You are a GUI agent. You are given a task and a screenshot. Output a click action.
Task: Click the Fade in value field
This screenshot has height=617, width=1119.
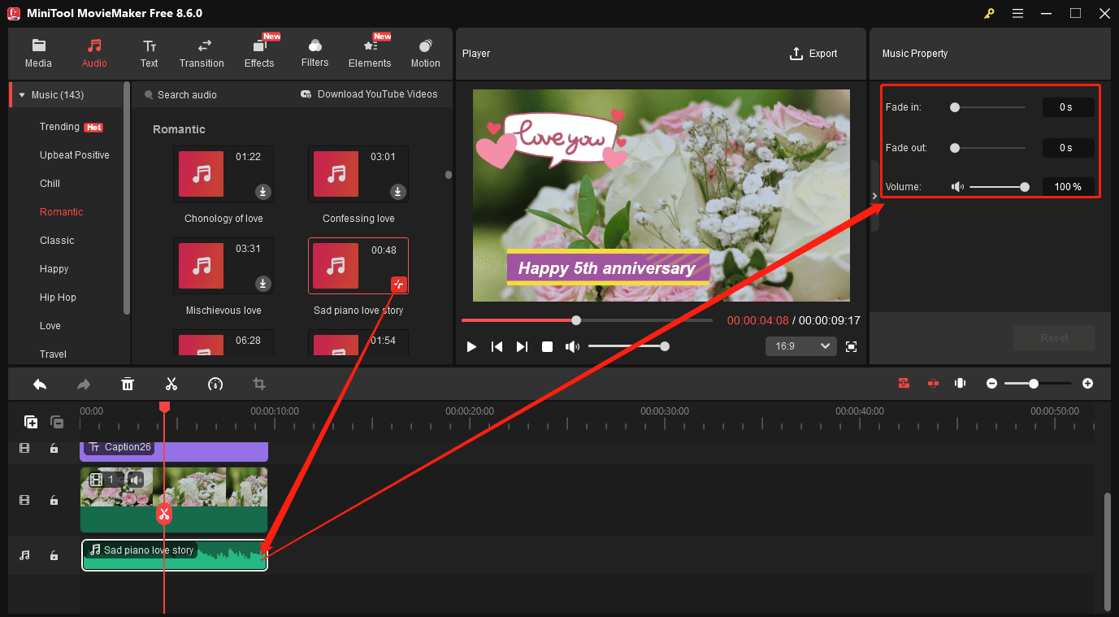1068,107
